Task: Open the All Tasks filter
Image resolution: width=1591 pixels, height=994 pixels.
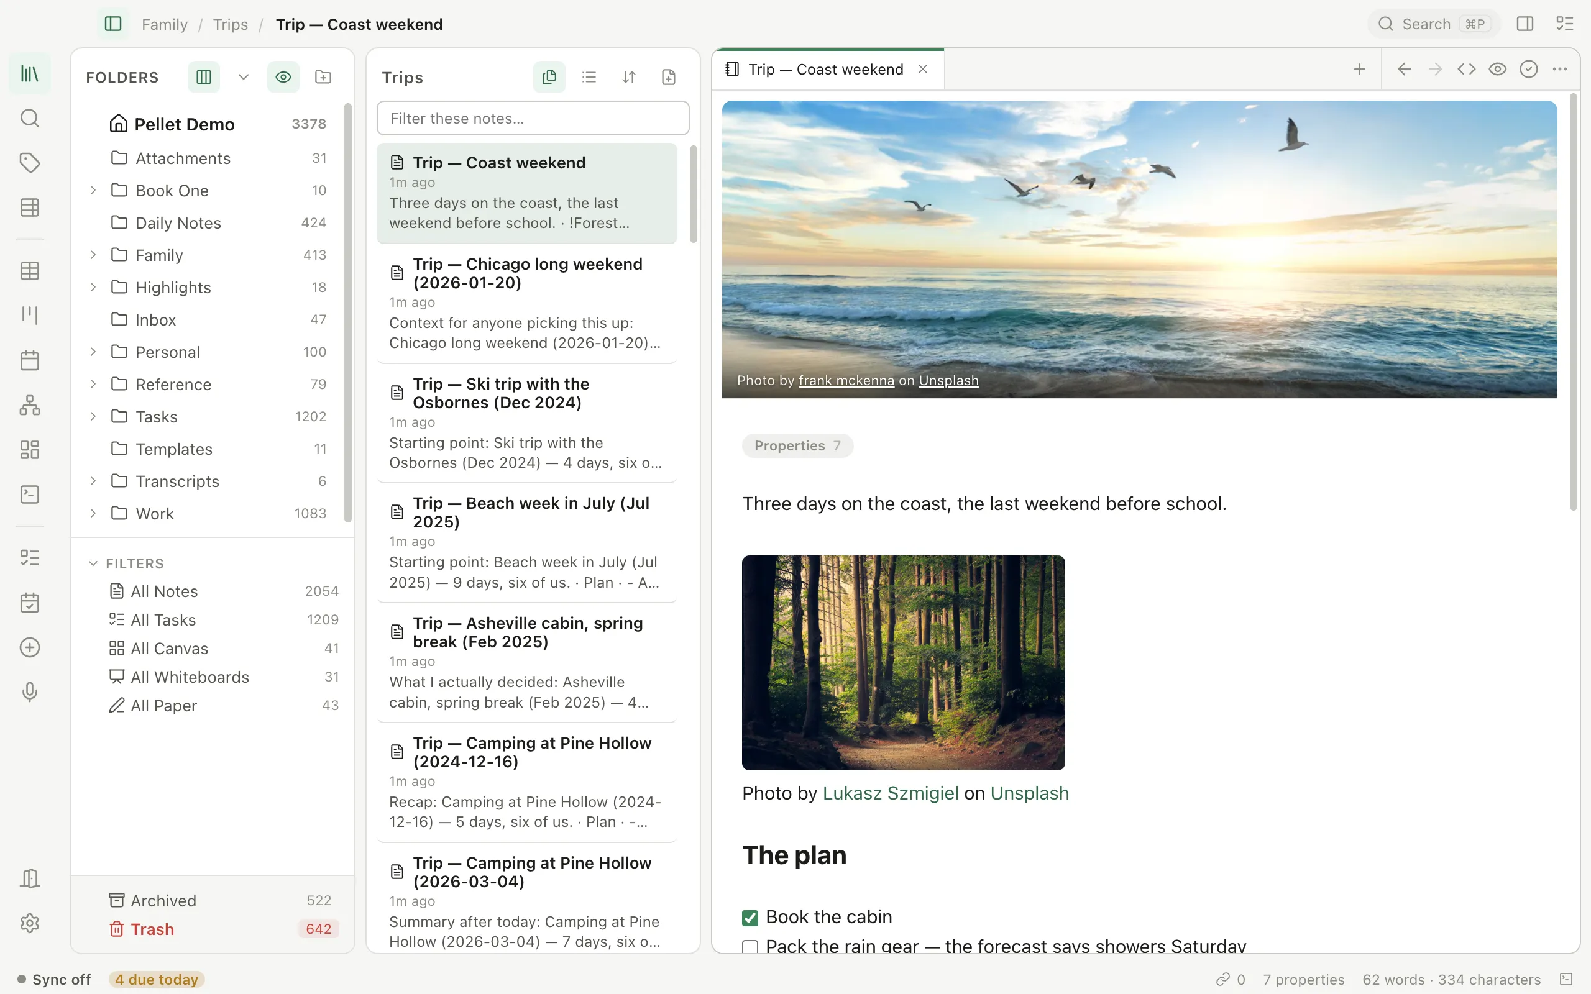Action: (223, 619)
